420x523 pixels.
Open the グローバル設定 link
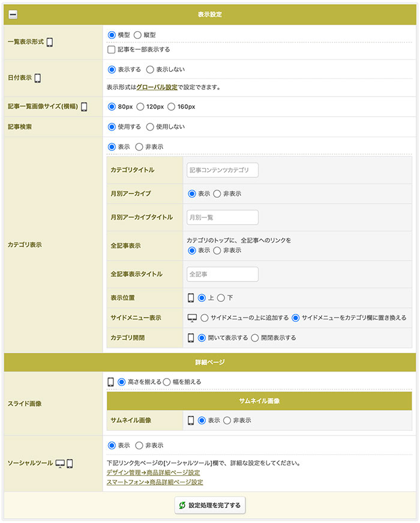coord(157,87)
